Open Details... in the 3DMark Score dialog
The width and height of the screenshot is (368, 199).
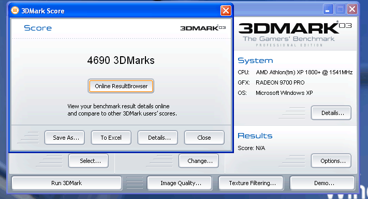point(158,138)
